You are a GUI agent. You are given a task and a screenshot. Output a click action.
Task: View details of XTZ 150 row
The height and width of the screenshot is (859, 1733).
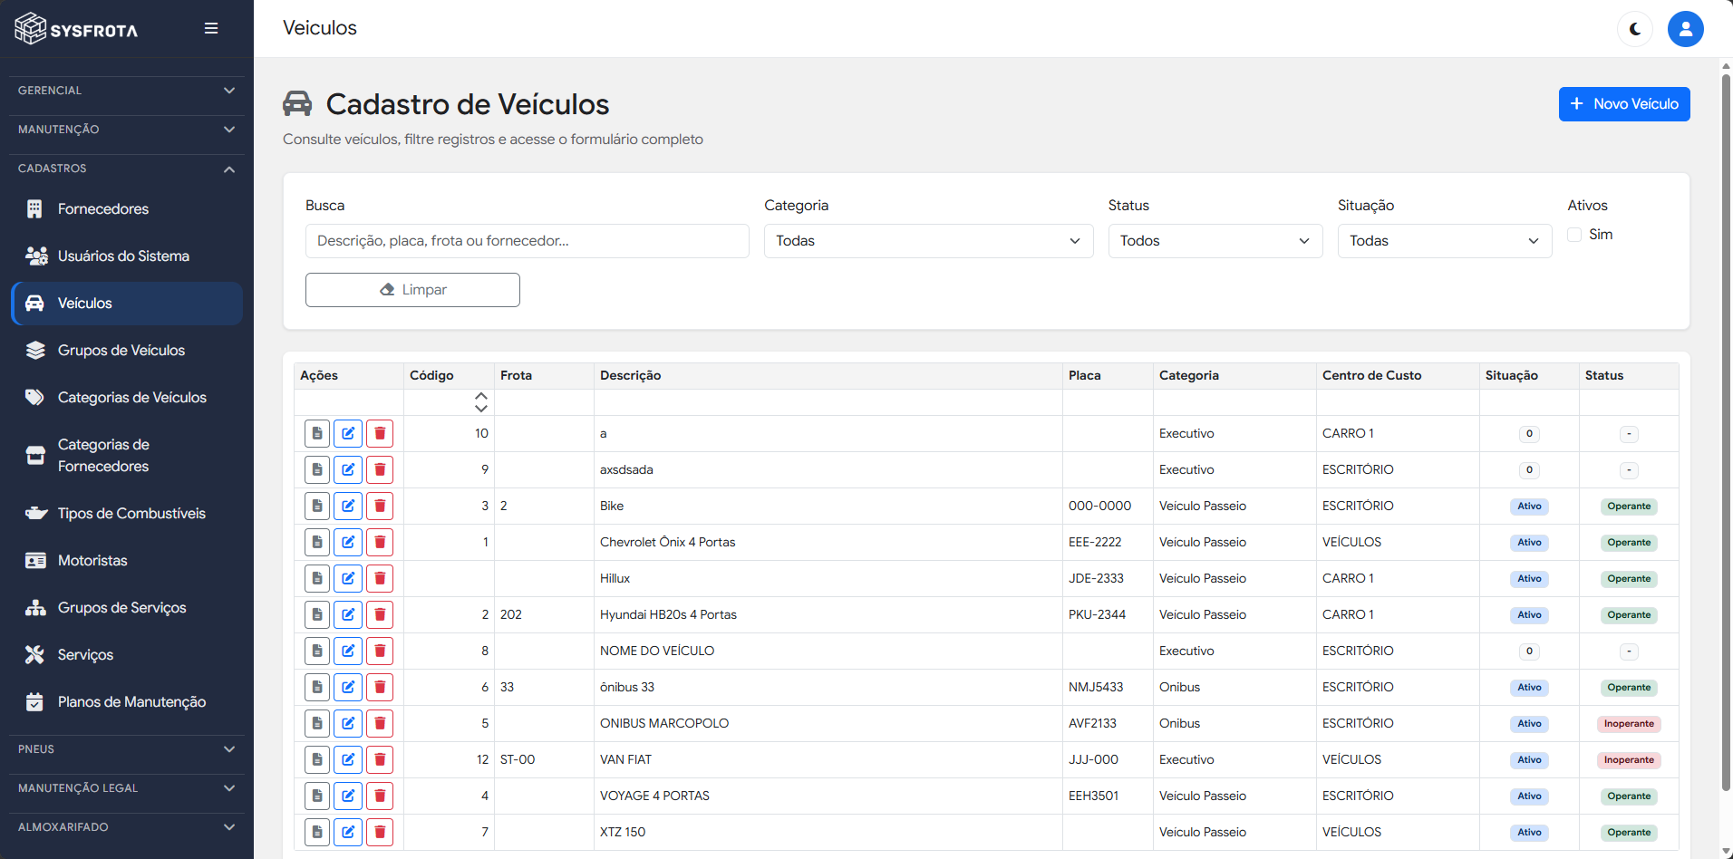[317, 833]
